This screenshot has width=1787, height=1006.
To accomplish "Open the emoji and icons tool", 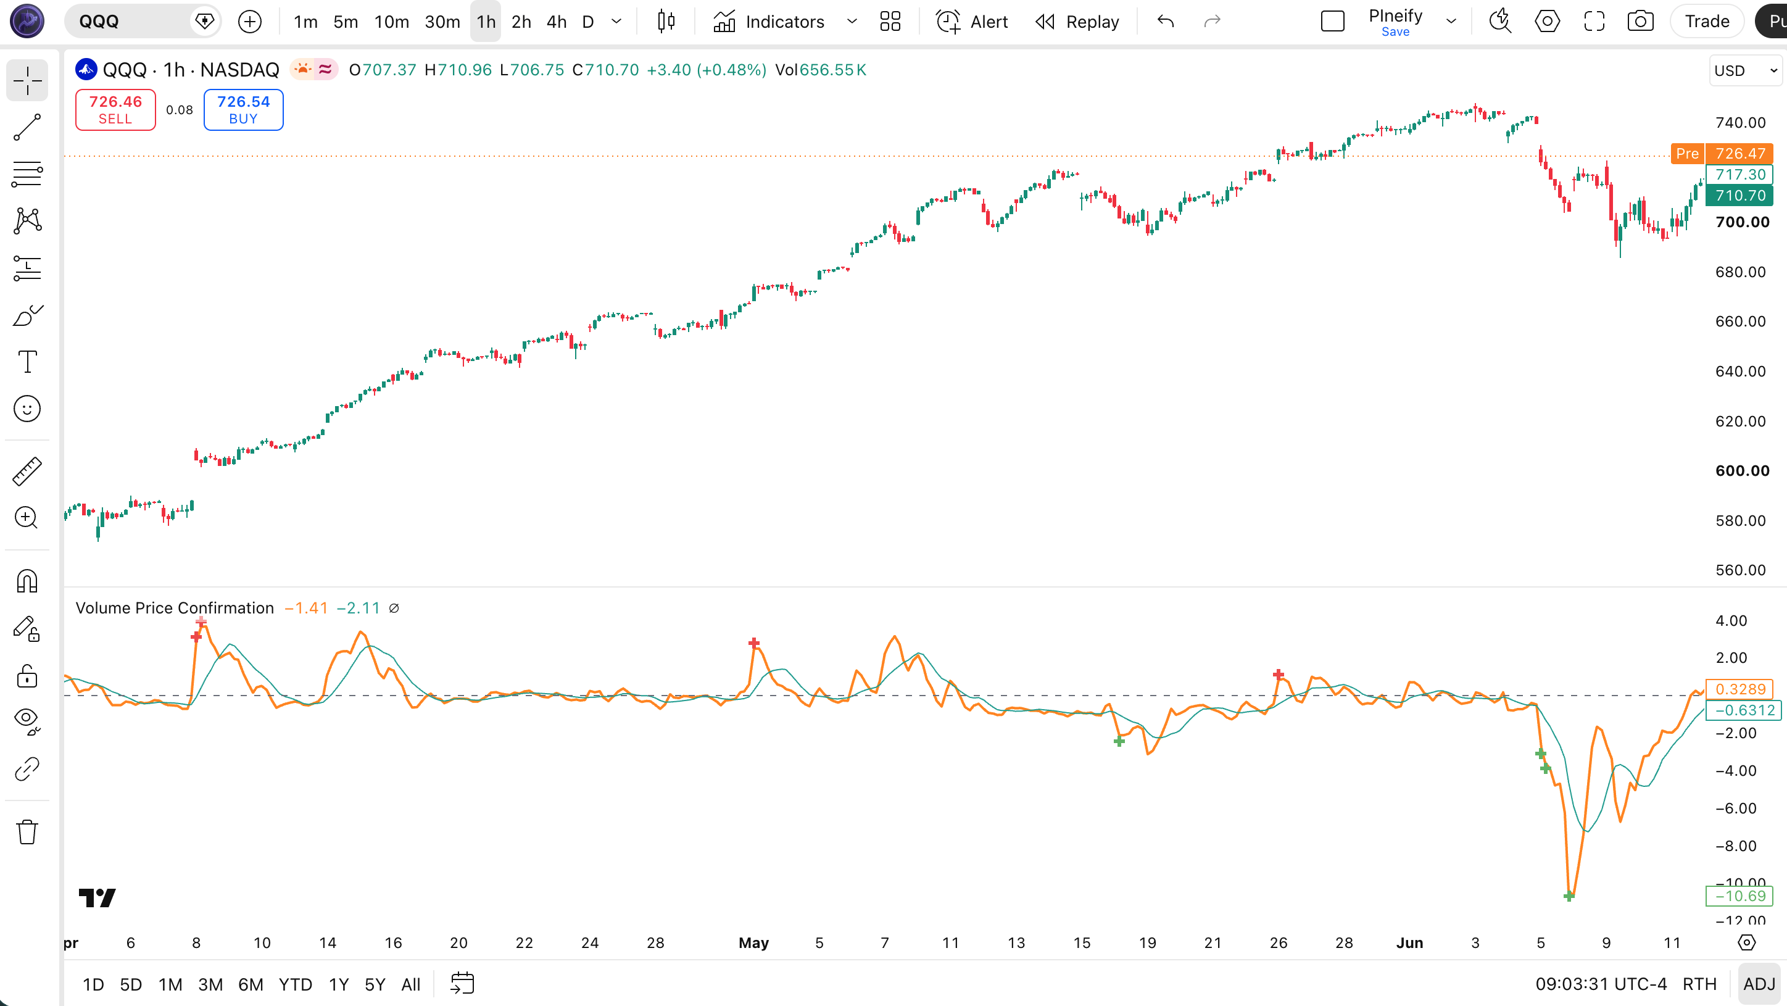I will (x=27, y=409).
